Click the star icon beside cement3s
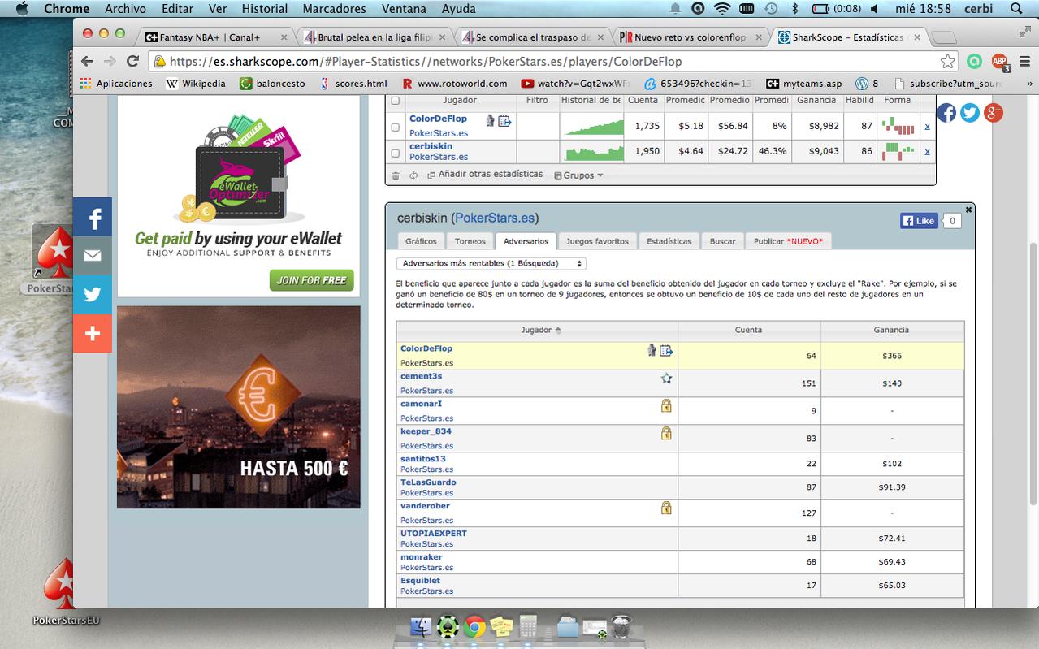This screenshot has height=649, width=1039. click(x=666, y=379)
